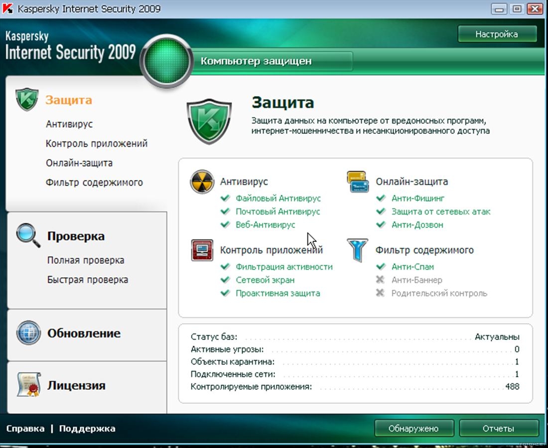Click the Обнаружено button
This screenshot has width=548, height=448.
(414, 429)
